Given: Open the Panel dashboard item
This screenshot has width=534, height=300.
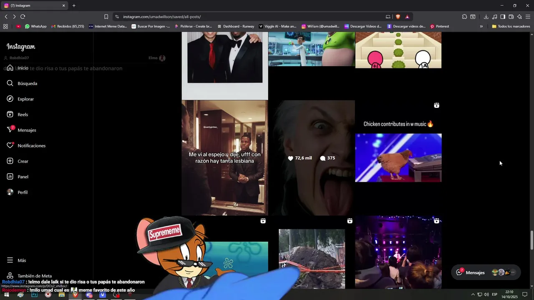Looking at the screenshot, I should 18,177.
